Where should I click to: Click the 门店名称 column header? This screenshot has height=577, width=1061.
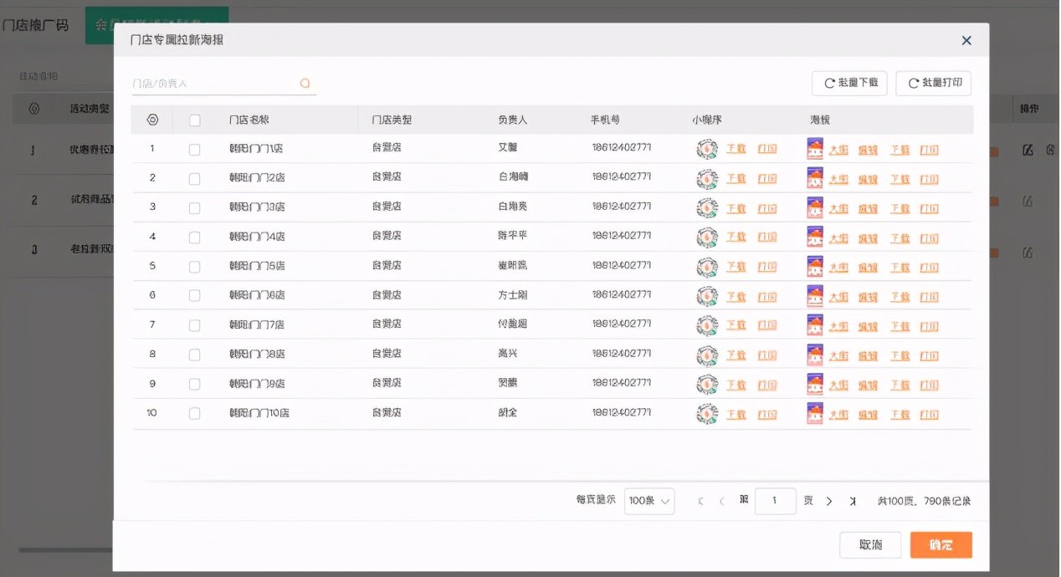(249, 120)
